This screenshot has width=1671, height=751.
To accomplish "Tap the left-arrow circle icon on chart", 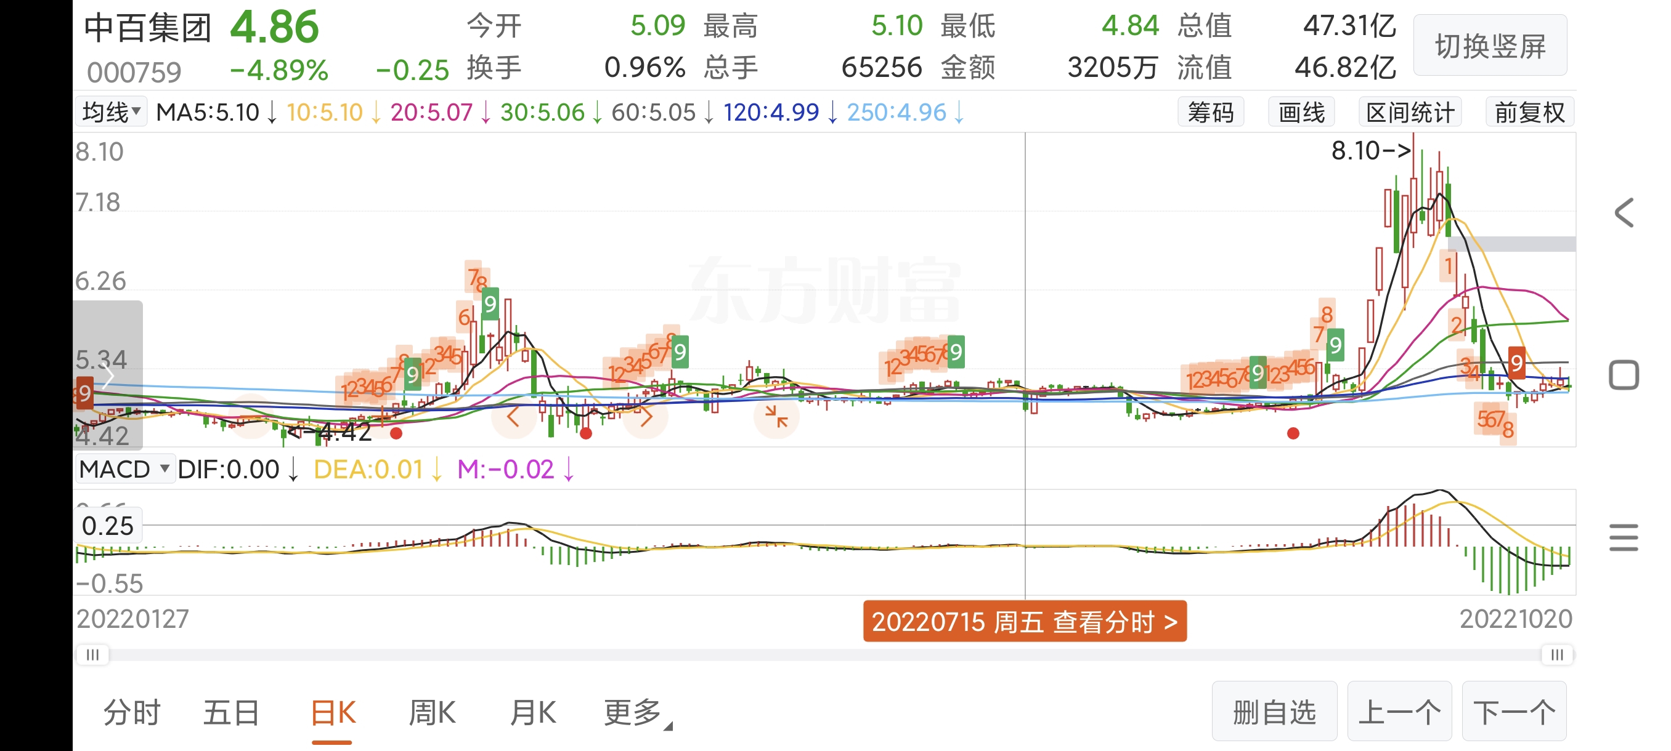I will coord(513,417).
